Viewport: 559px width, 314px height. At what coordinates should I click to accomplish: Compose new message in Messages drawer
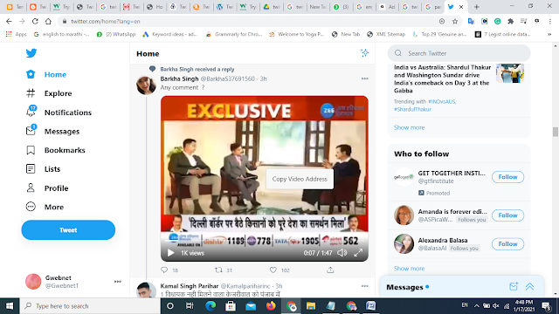[x=514, y=287]
